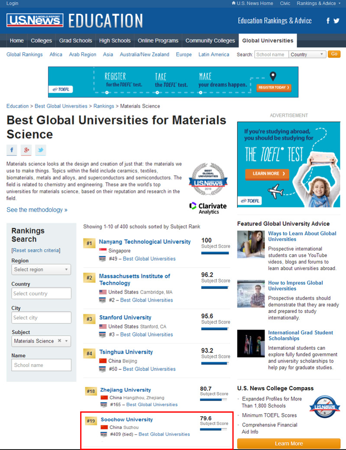Click the School name search field
Image resolution: width=346 pixels, height=450 pixels.
click(271, 54)
